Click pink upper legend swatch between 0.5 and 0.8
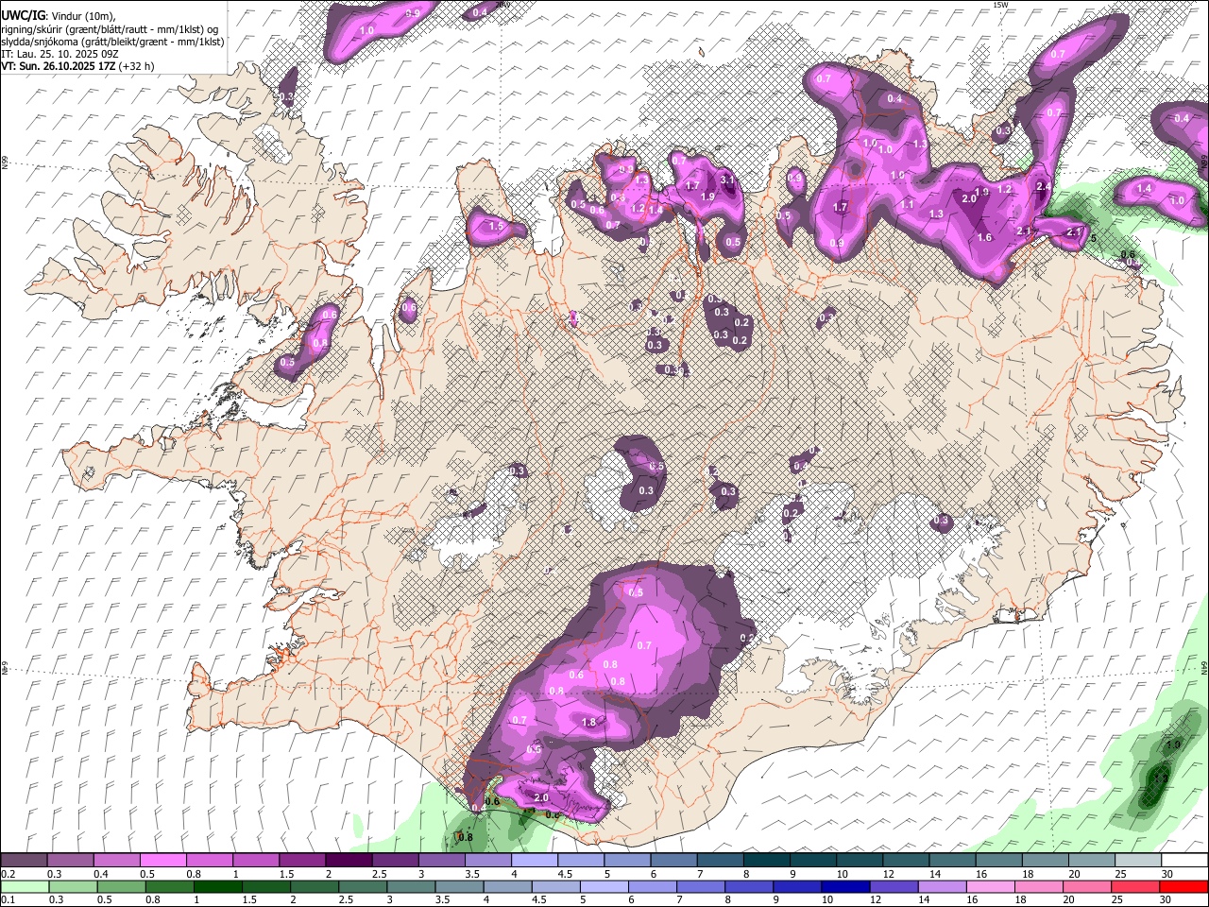1209x907 pixels. coord(163,861)
